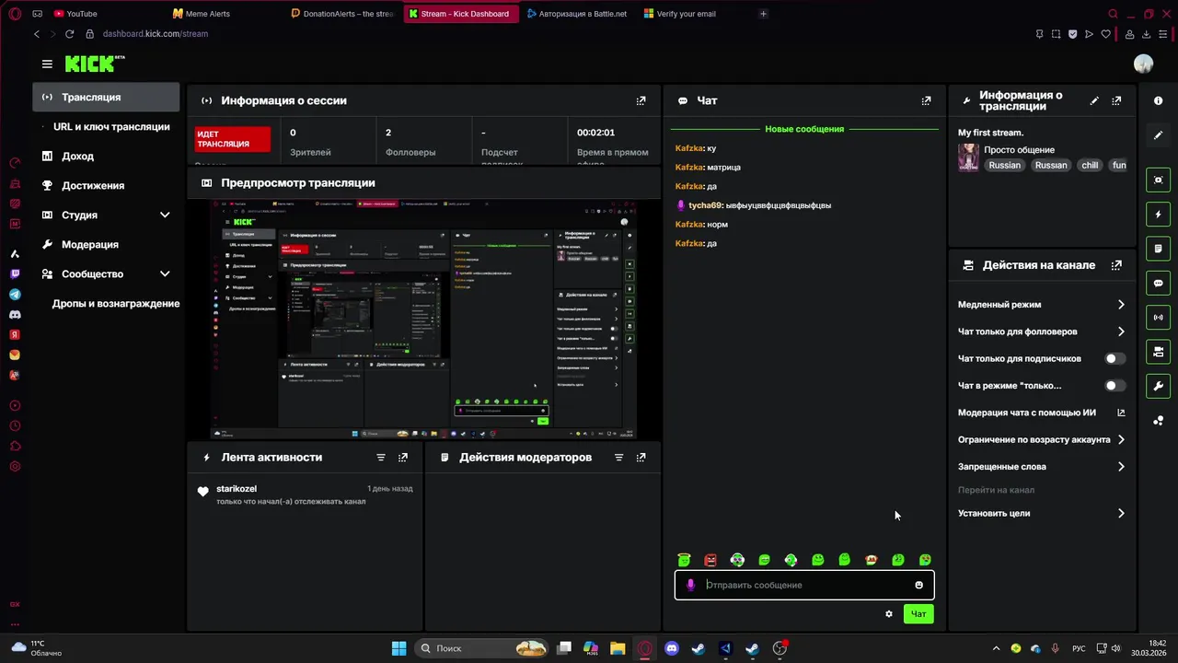The image size is (1178, 663).
Task: Open Discord from taskbar
Action: tap(672, 648)
